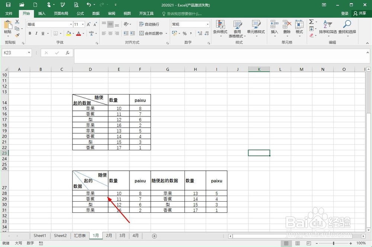Click the Increase Decimal icon

pyautogui.click(x=200, y=33)
